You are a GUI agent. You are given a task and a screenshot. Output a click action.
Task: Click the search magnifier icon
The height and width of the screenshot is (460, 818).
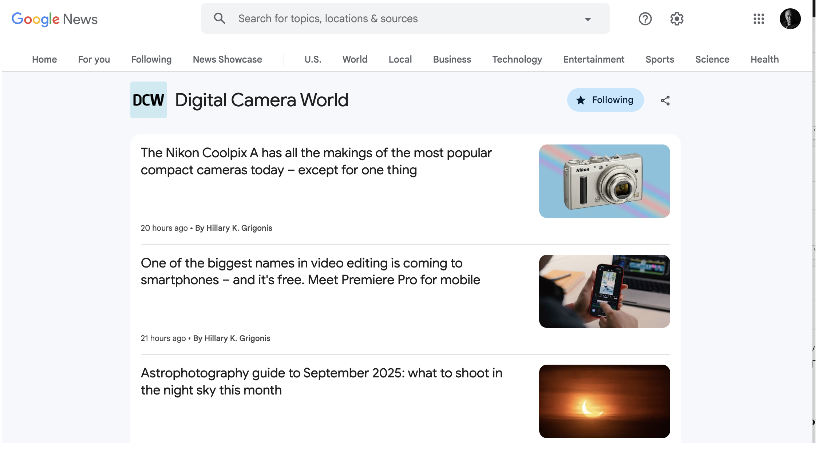tap(220, 19)
